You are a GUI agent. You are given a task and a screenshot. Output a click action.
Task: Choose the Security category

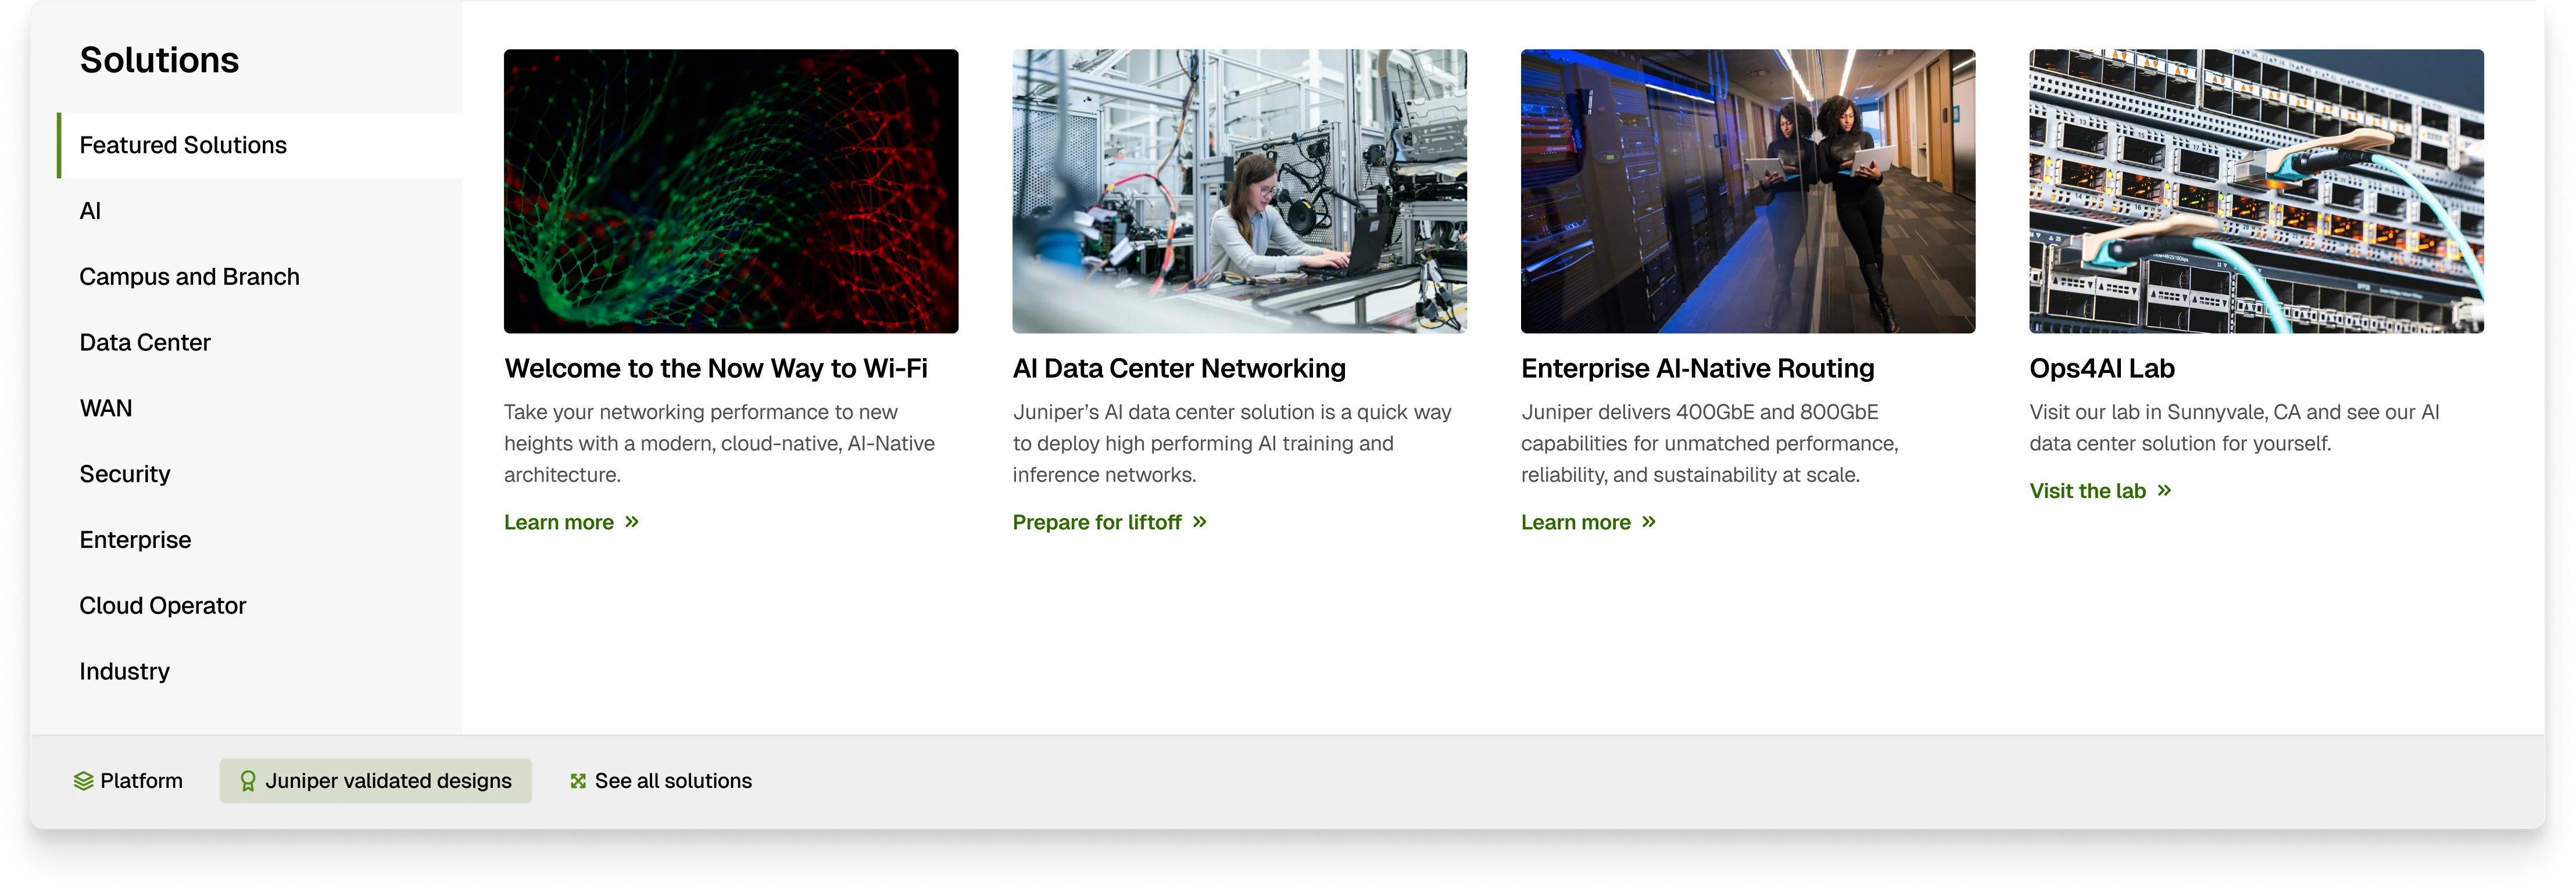125,474
